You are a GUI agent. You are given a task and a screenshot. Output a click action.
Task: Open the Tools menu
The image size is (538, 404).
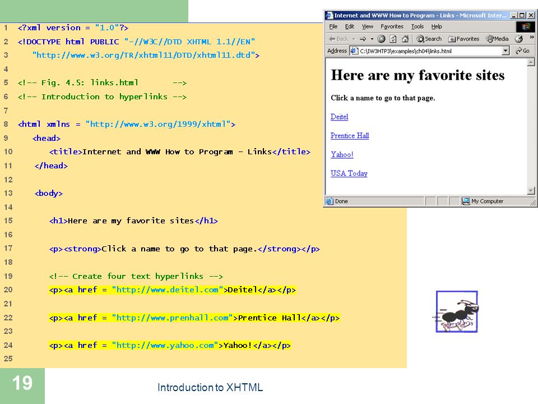[x=417, y=26]
